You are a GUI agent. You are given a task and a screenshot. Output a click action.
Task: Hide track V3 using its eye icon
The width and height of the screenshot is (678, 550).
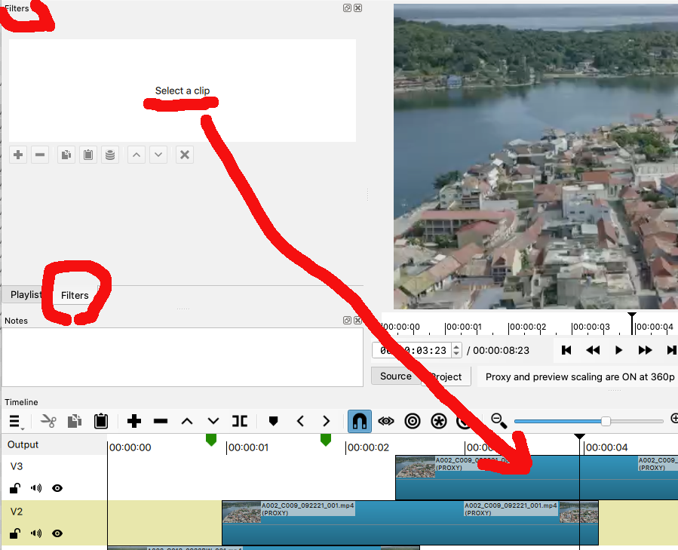coord(57,488)
